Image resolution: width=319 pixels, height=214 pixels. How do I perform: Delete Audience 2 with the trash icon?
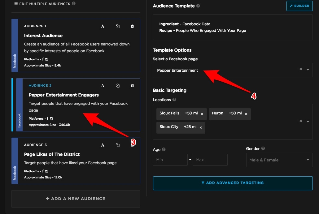pyautogui.click(x=133, y=86)
